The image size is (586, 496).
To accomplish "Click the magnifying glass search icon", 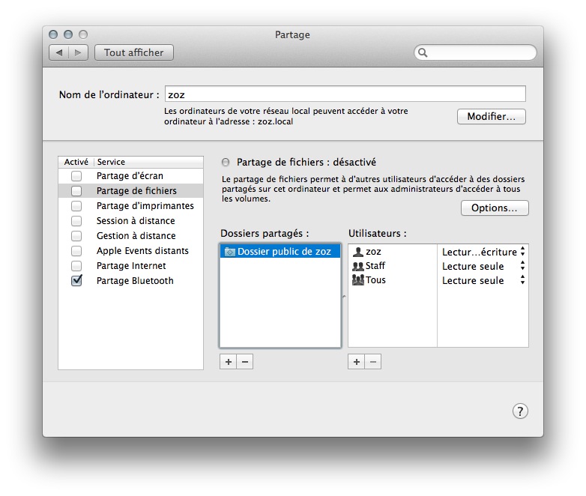I will [423, 52].
